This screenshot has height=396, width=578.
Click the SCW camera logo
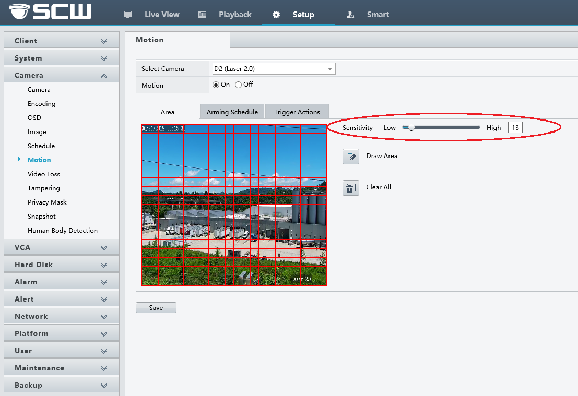[47, 11]
